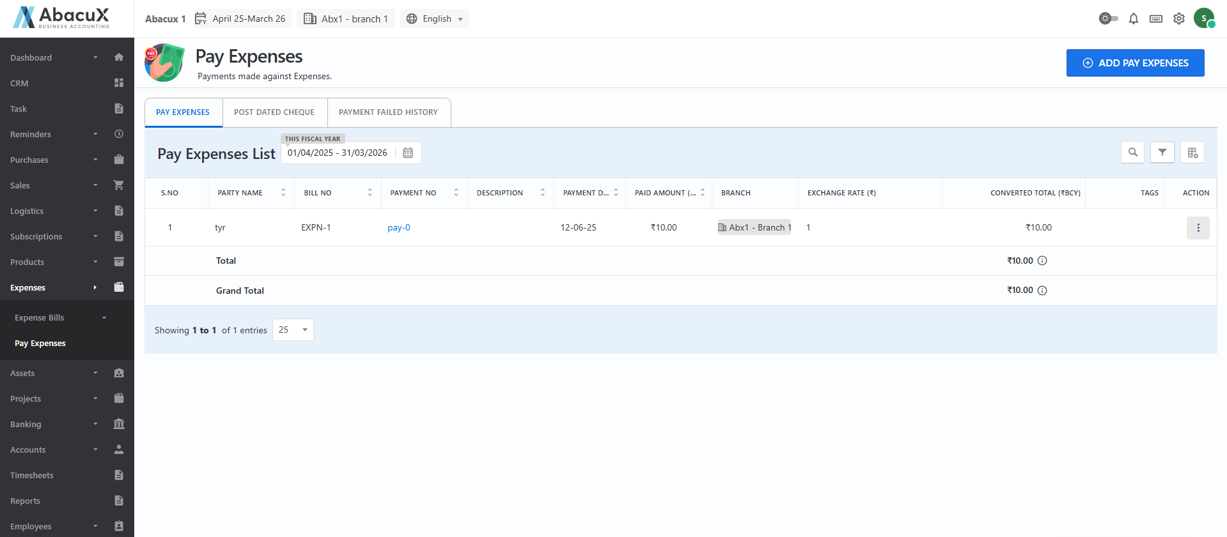The height and width of the screenshot is (537, 1227).
Task: Open the three-dot action menu for tyr
Action: pos(1198,228)
